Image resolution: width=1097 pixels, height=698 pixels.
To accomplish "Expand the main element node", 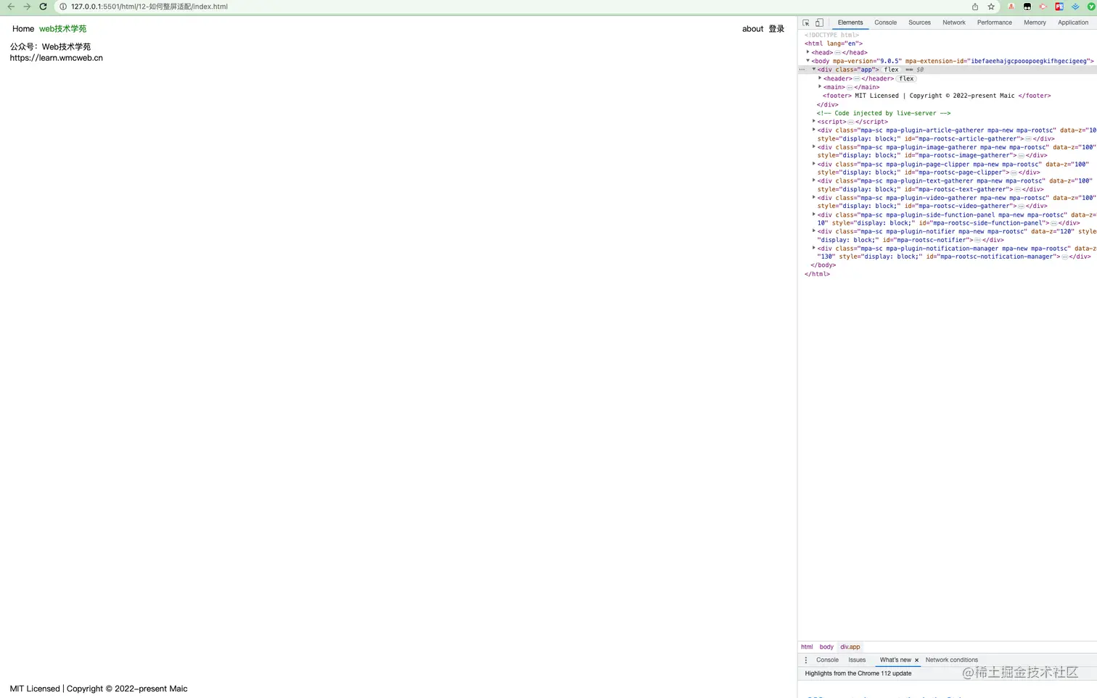I will (820, 87).
